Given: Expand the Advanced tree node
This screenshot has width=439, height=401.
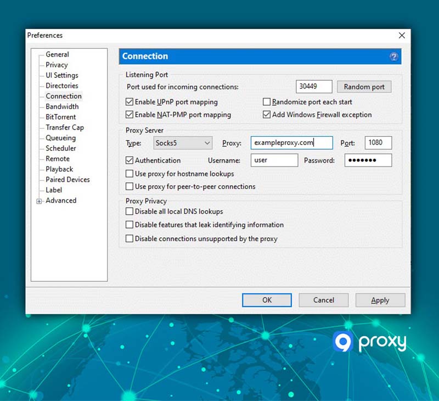Looking at the screenshot, I should pyautogui.click(x=38, y=200).
